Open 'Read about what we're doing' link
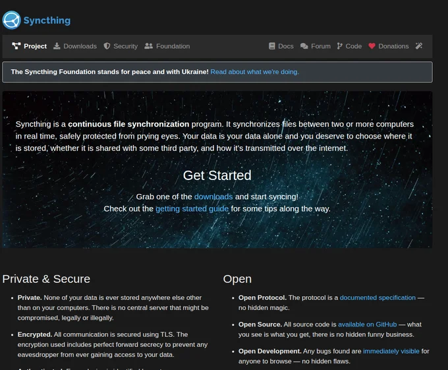Image resolution: width=448 pixels, height=370 pixels. (254, 72)
